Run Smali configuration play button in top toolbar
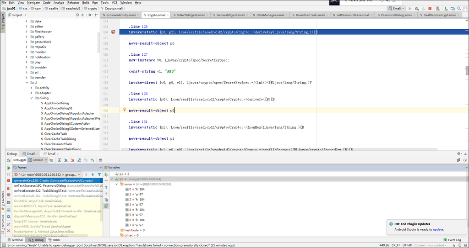This screenshot has width=469, height=248. coord(410,9)
